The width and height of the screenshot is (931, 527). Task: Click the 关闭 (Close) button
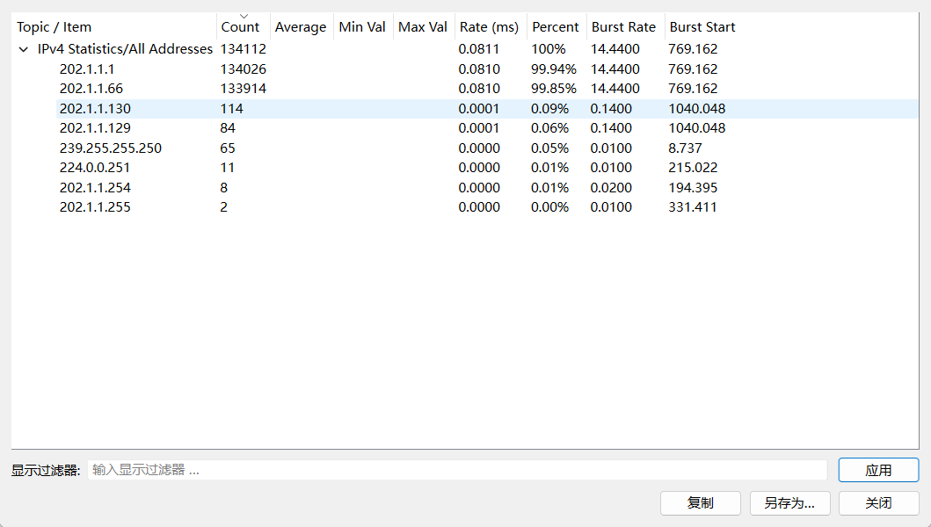point(878,503)
